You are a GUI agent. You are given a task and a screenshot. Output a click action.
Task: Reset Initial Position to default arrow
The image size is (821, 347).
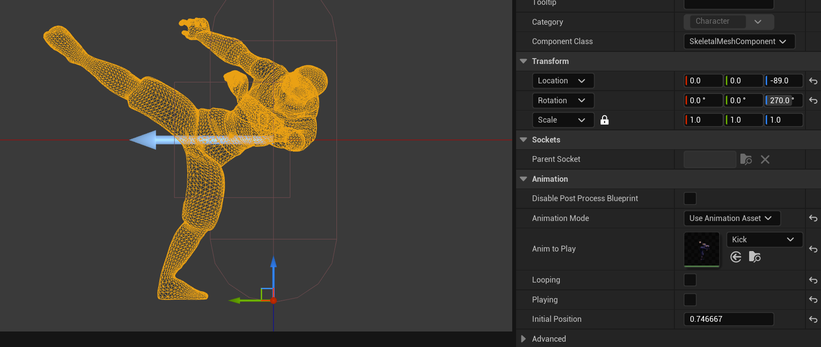813,319
